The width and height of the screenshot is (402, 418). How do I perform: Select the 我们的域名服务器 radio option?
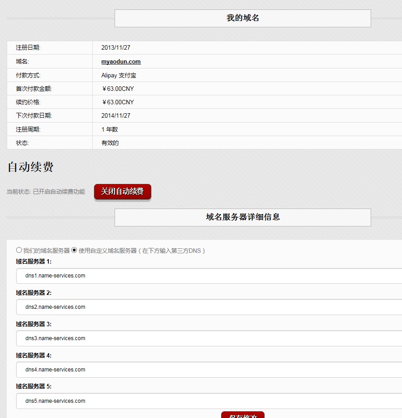tap(19, 250)
